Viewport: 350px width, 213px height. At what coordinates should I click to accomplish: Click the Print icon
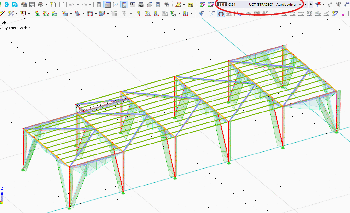click(x=40, y=5)
